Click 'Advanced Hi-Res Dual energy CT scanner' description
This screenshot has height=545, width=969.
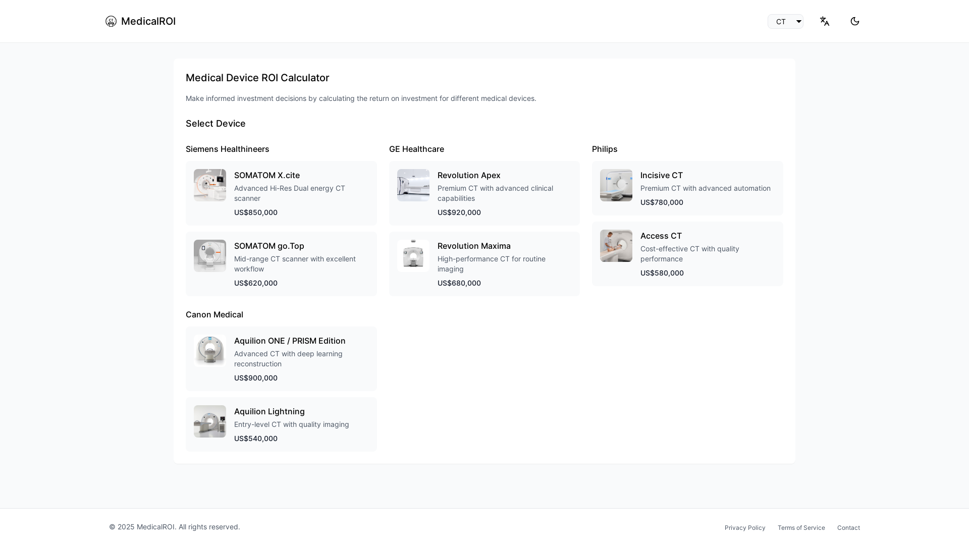coord(290,193)
